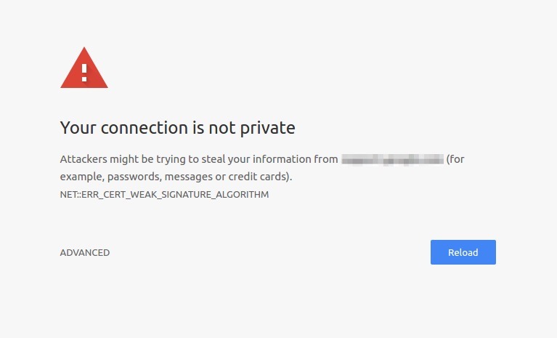Image resolution: width=557 pixels, height=338 pixels.
Task: Click the red warning triangle icon
Action: [x=84, y=68]
